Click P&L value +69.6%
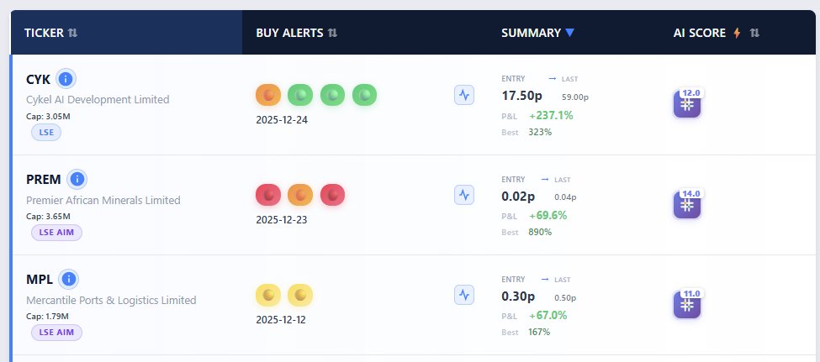The width and height of the screenshot is (820, 362). [548, 216]
